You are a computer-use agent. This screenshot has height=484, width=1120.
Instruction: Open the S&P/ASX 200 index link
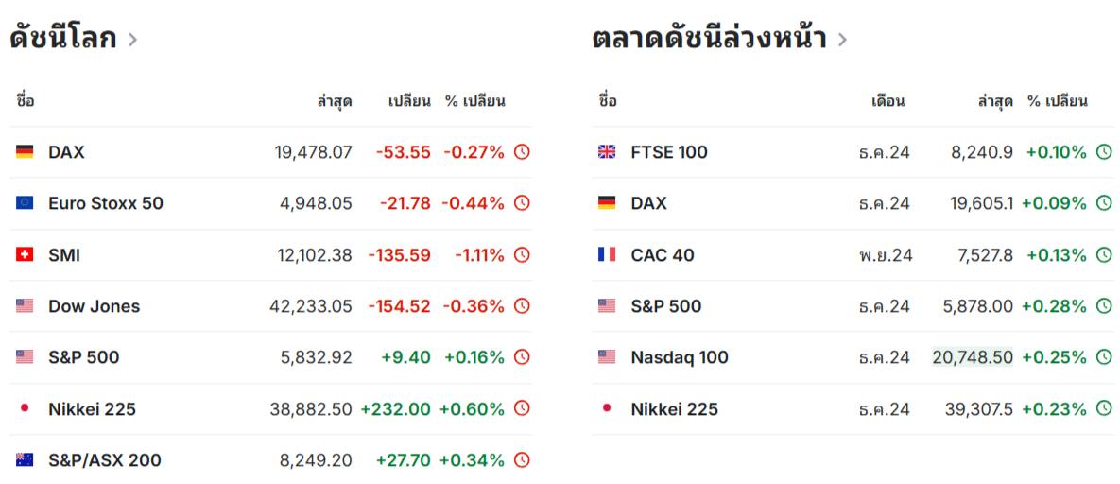pyautogui.click(x=105, y=460)
